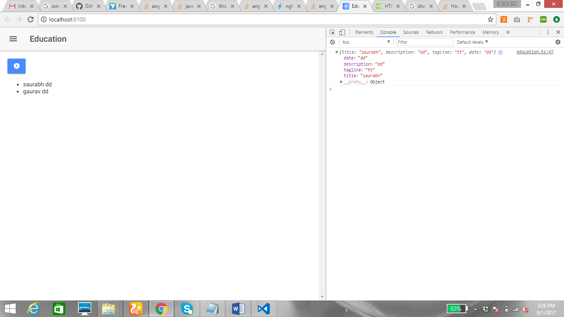Toggle the green upload extension icon
Image resolution: width=564 pixels, height=317 pixels.
point(556,19)
